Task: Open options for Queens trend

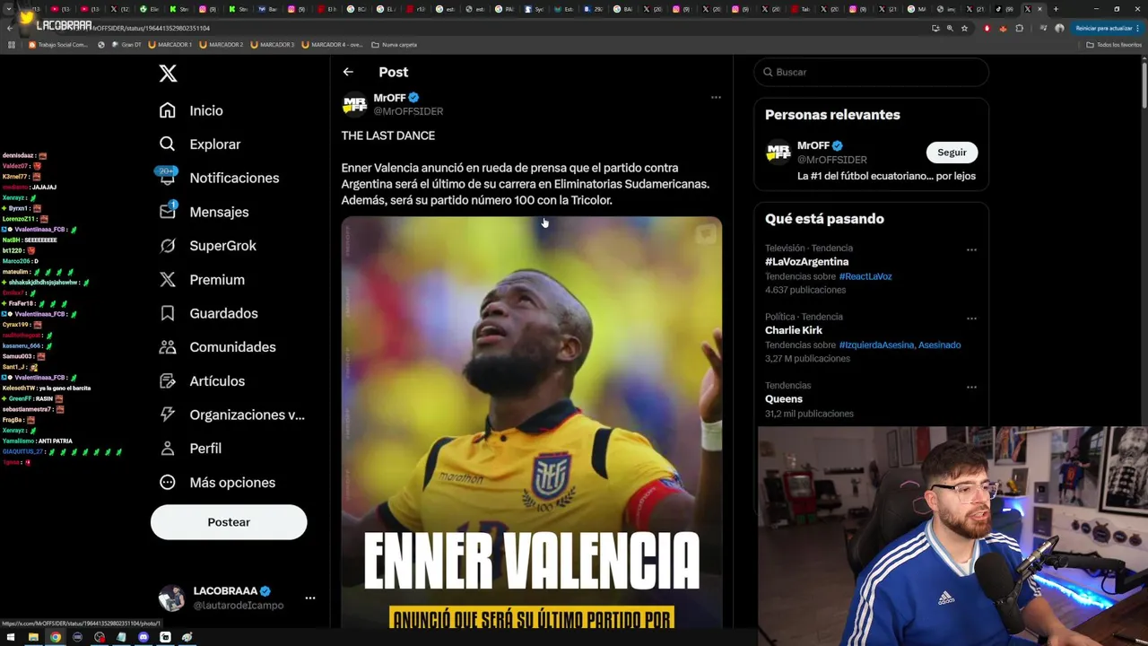Action: pyautogui.click(x=971, y=387)
